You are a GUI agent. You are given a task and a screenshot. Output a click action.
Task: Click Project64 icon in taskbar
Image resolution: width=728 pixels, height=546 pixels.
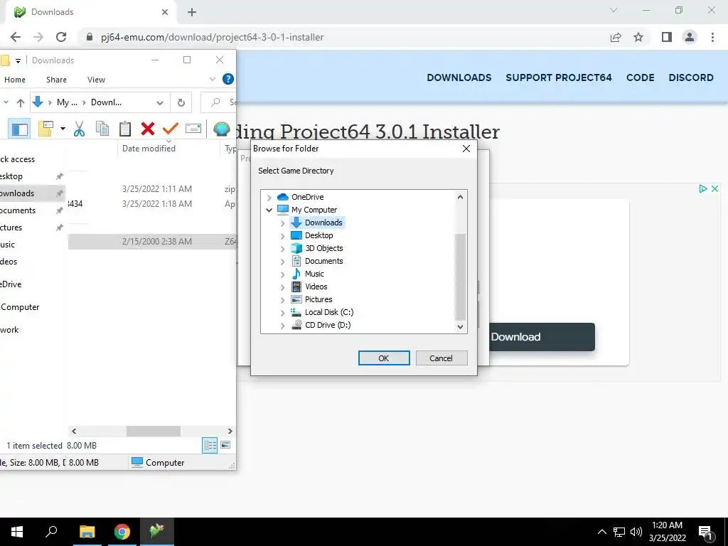pyautogui.click(x=157, y=532)
